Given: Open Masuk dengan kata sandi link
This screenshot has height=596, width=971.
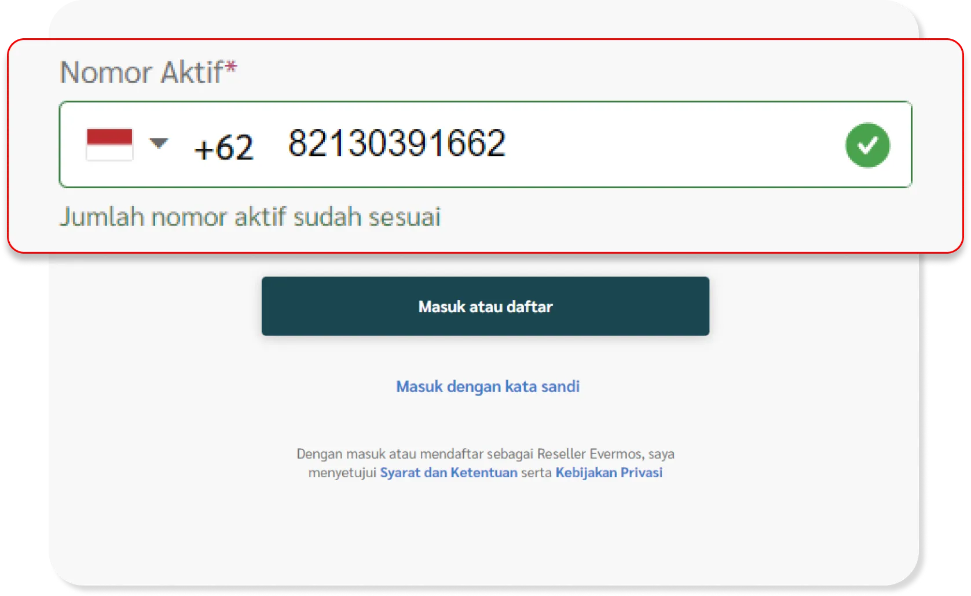Looking at the screenshot, I should point(488,386).
